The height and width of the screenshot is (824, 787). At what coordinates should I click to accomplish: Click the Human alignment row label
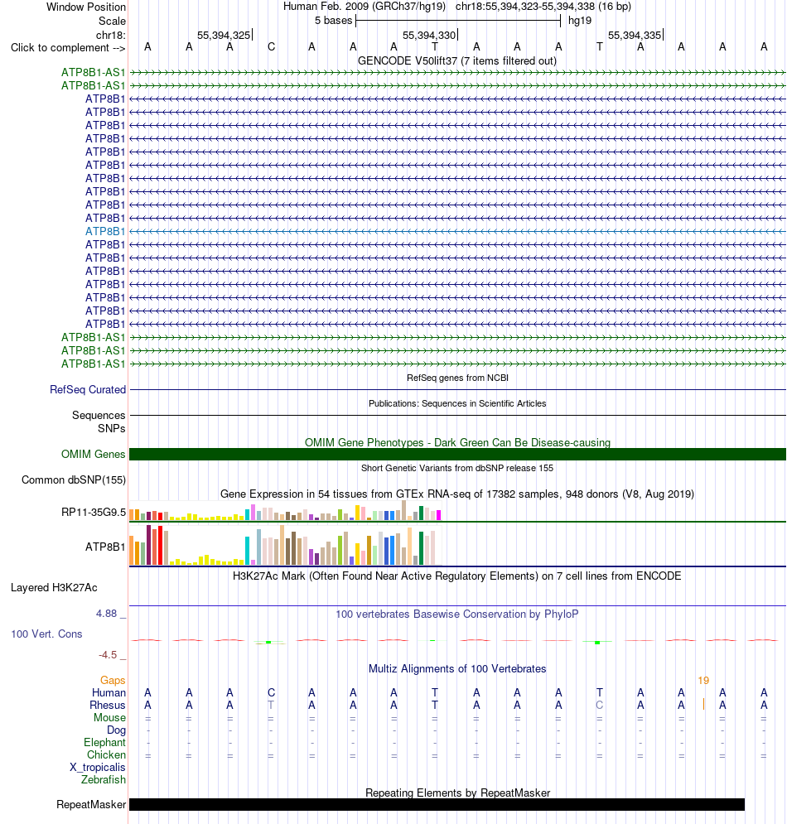[x=109, y=692]
